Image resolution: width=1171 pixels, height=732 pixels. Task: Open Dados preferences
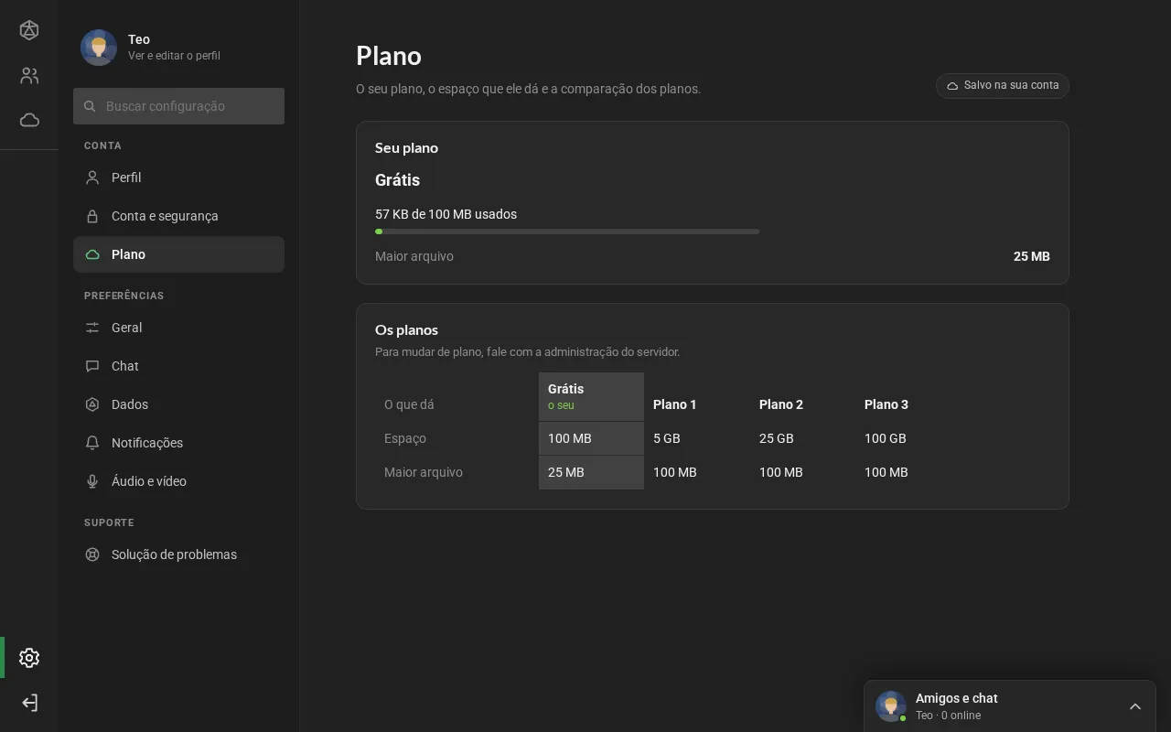click(x=178, y=404)
